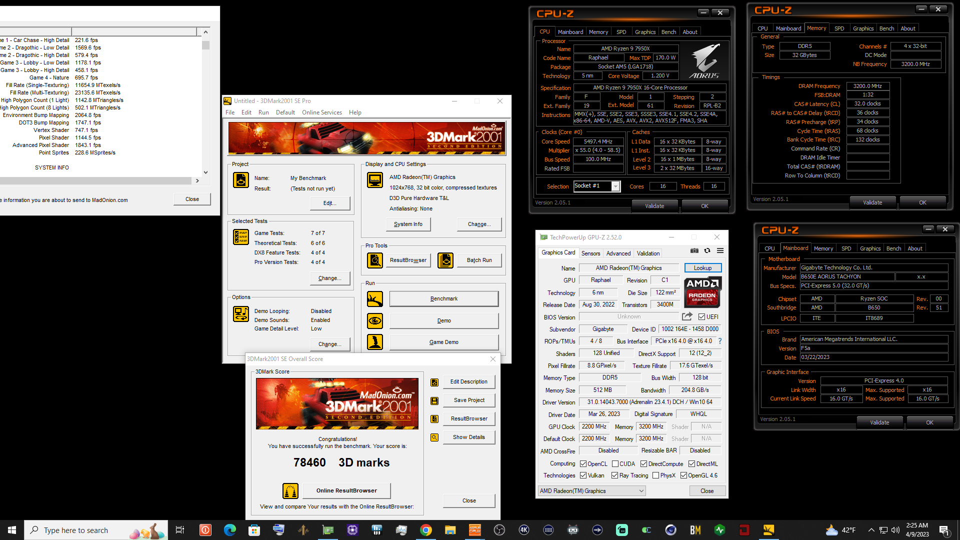Click the Game Demo joystick icon
Viewport: 960px width, 540px height.
click(x=375, y=342)
